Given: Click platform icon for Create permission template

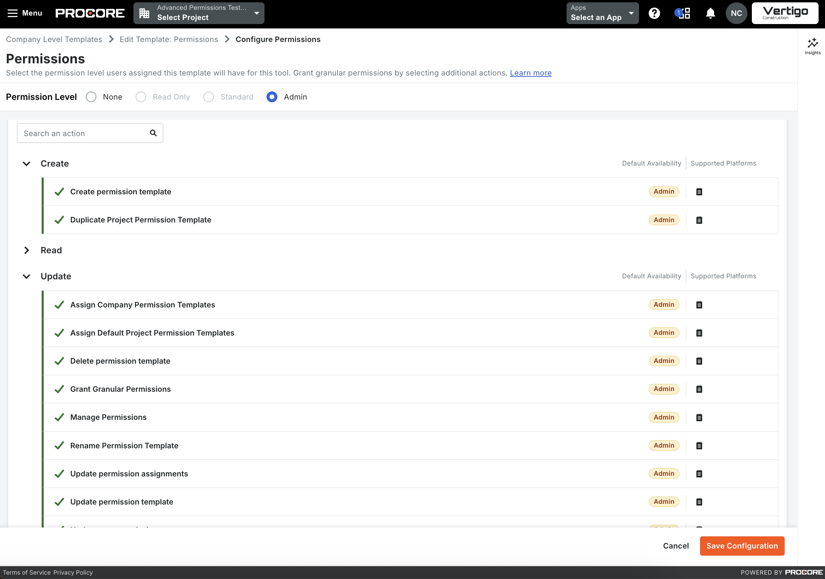Looking at the screenshot, I should 699,192.
